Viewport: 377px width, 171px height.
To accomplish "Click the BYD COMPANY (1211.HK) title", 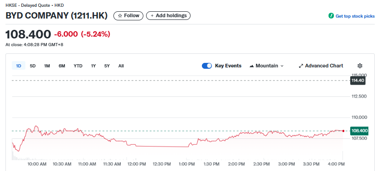I will pos(57,16).
